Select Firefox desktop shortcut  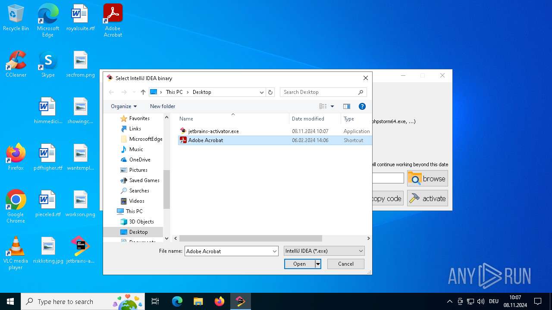point(16,158)
